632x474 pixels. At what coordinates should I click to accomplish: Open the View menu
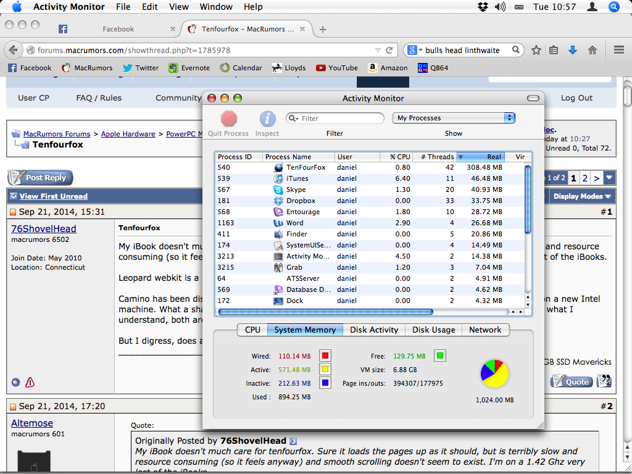pyautogui.click(x=178, y=7)
